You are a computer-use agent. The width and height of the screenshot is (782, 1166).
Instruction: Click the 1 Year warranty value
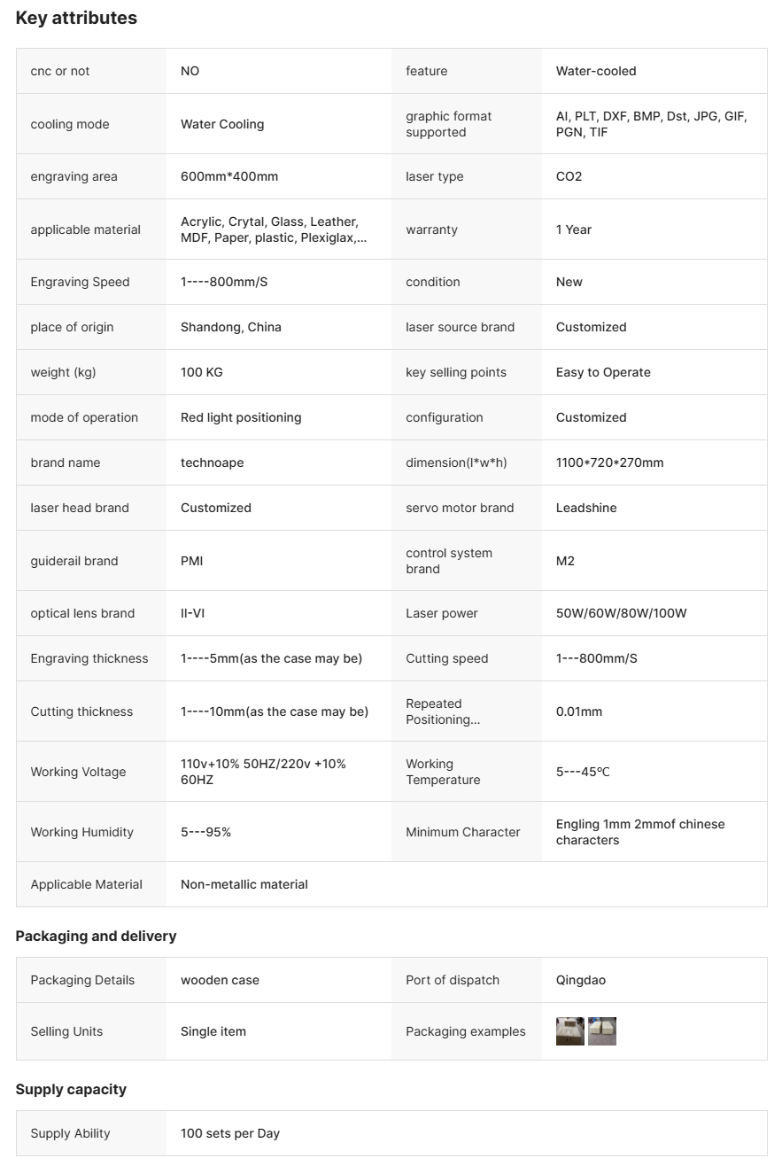[x=573, y=229]
